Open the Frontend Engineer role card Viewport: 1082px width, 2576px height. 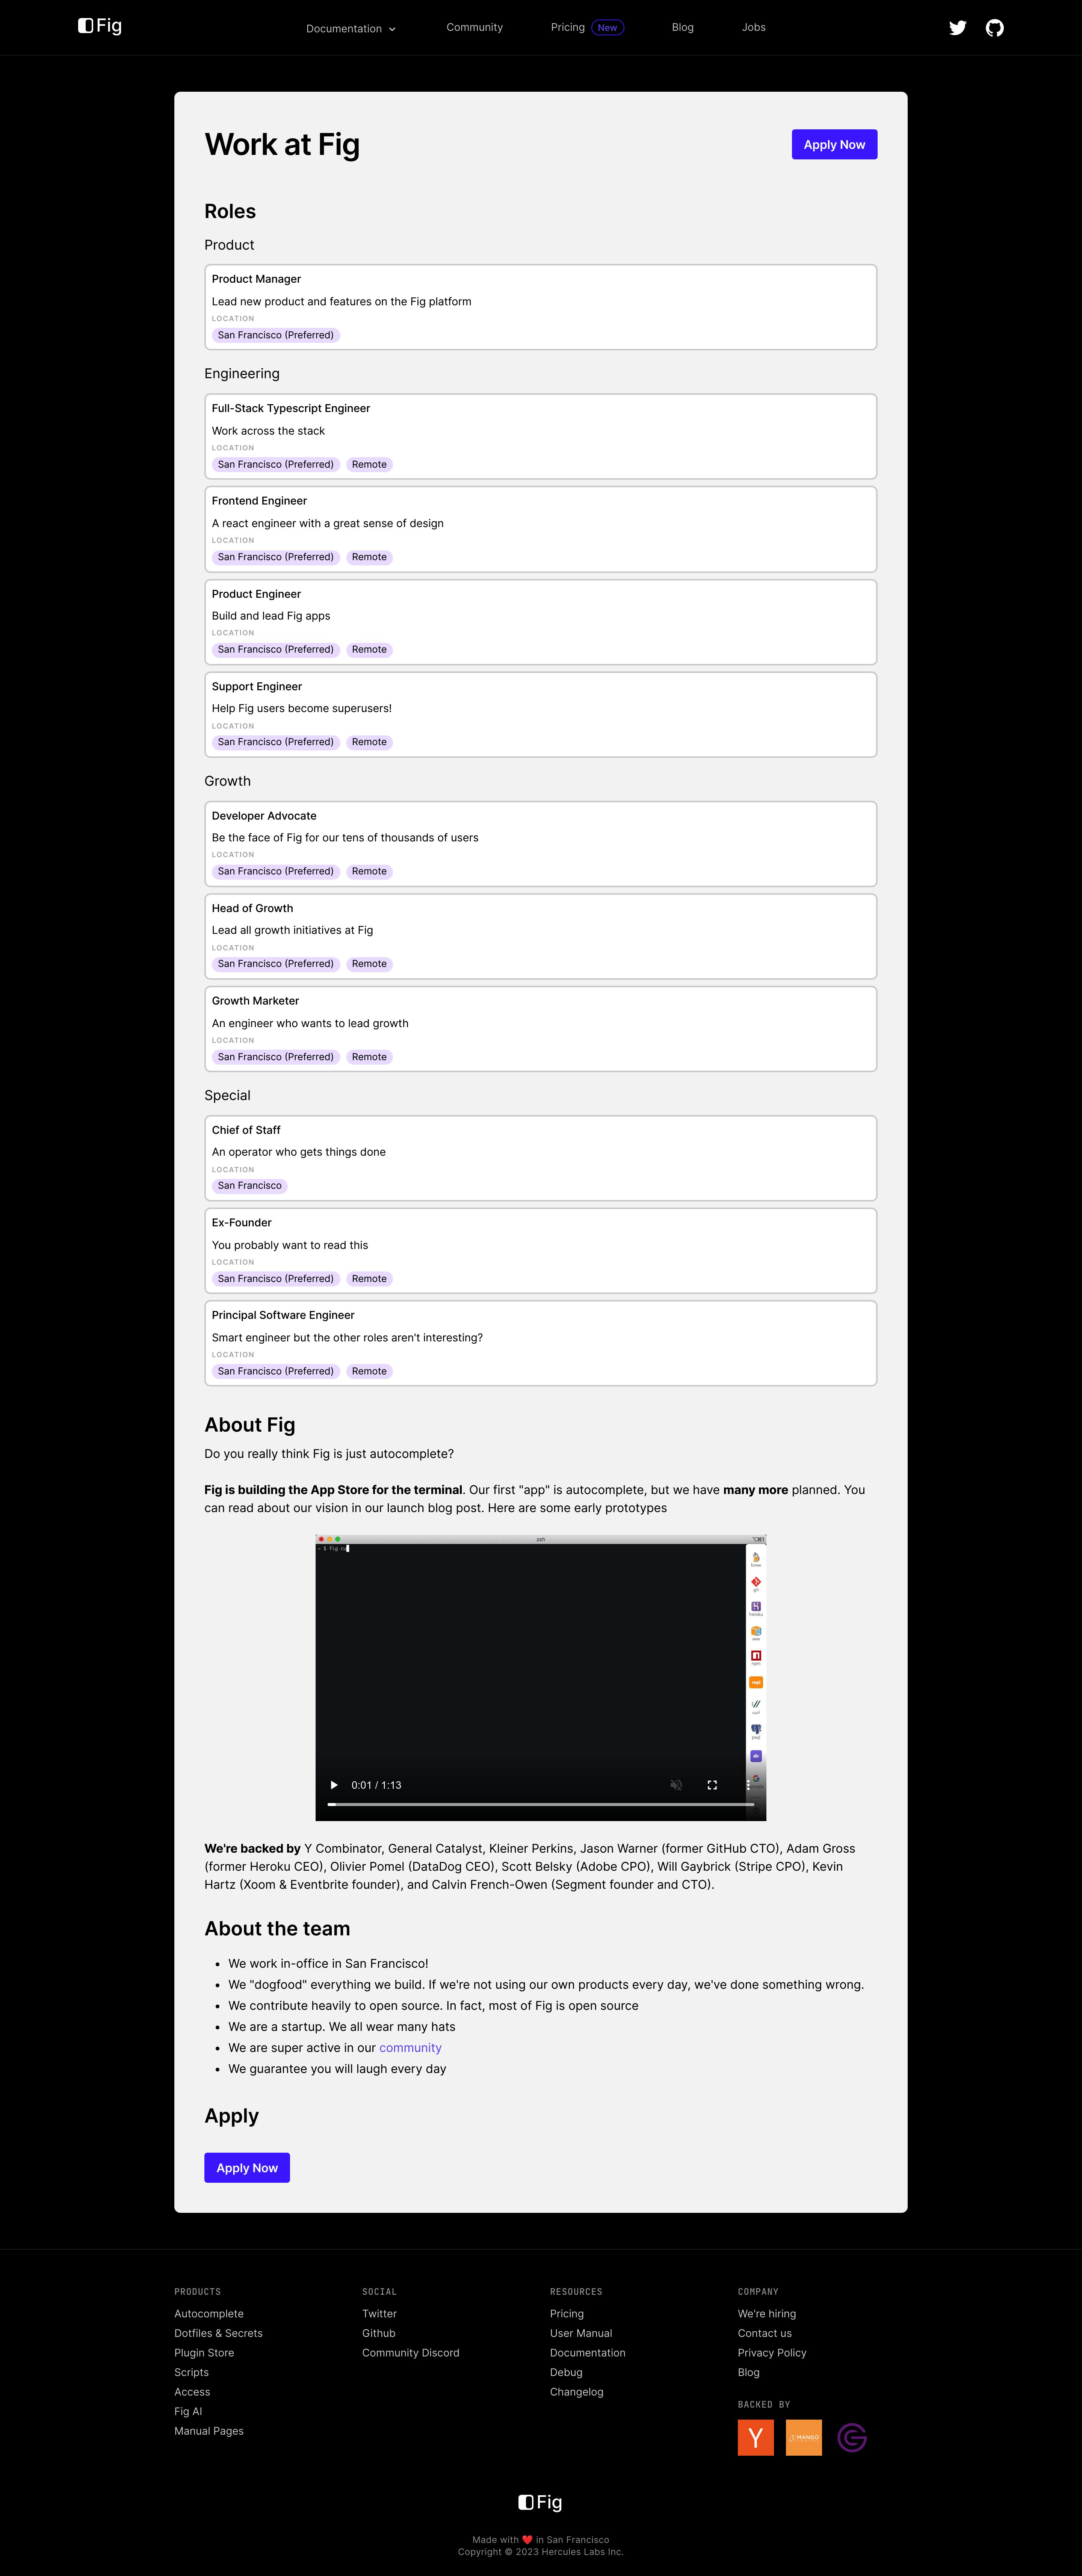pyautogui.click(x=541, y=529)
